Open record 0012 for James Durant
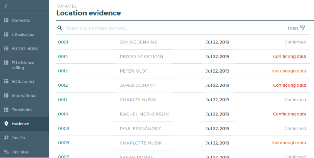 pyautogui.click(x=63, y=85)
